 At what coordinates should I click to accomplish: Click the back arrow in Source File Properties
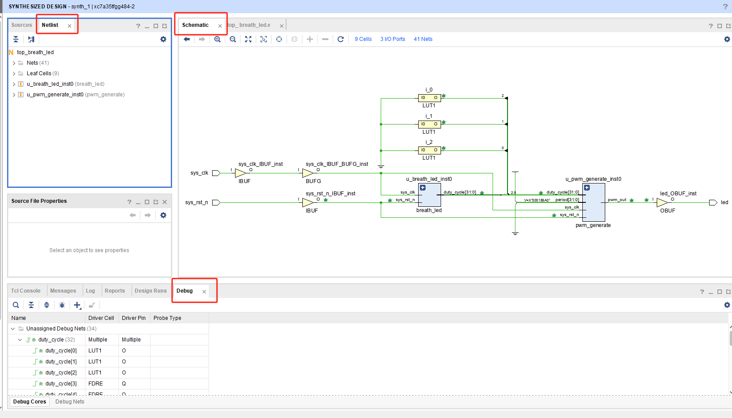click(x=132, y=215)
